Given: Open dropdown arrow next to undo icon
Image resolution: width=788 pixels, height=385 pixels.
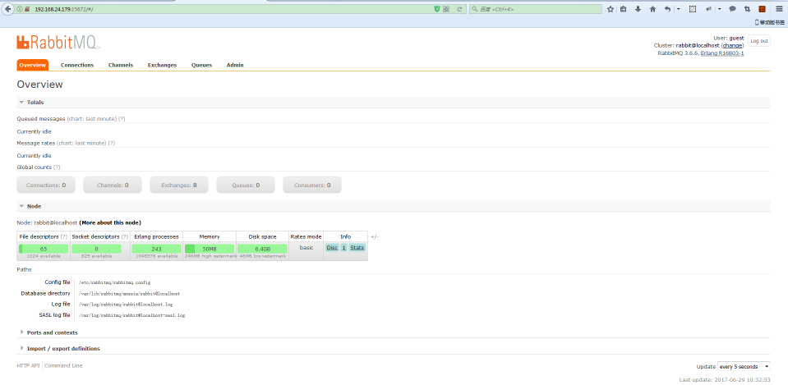Looking at the screenshot, I should point(678,9).
